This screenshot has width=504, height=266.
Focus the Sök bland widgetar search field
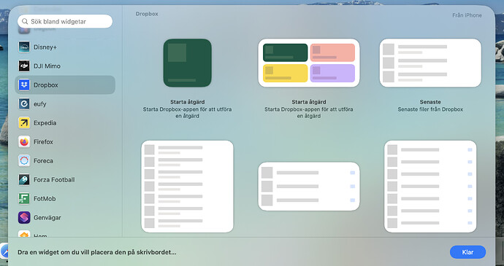65,21
